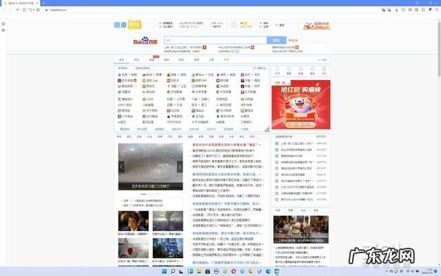Open the 哔哩哔哩 site link
This screenshot has height=276, width=441.
tap(199, 86)
